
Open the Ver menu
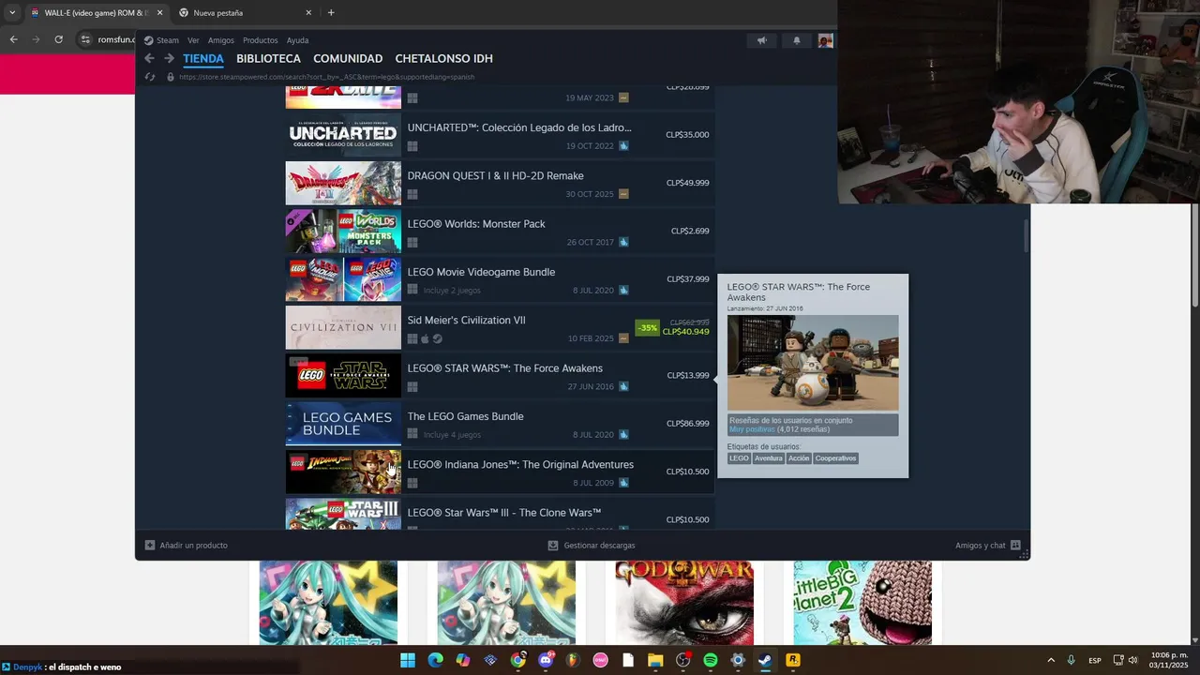[x=193, y=40]
